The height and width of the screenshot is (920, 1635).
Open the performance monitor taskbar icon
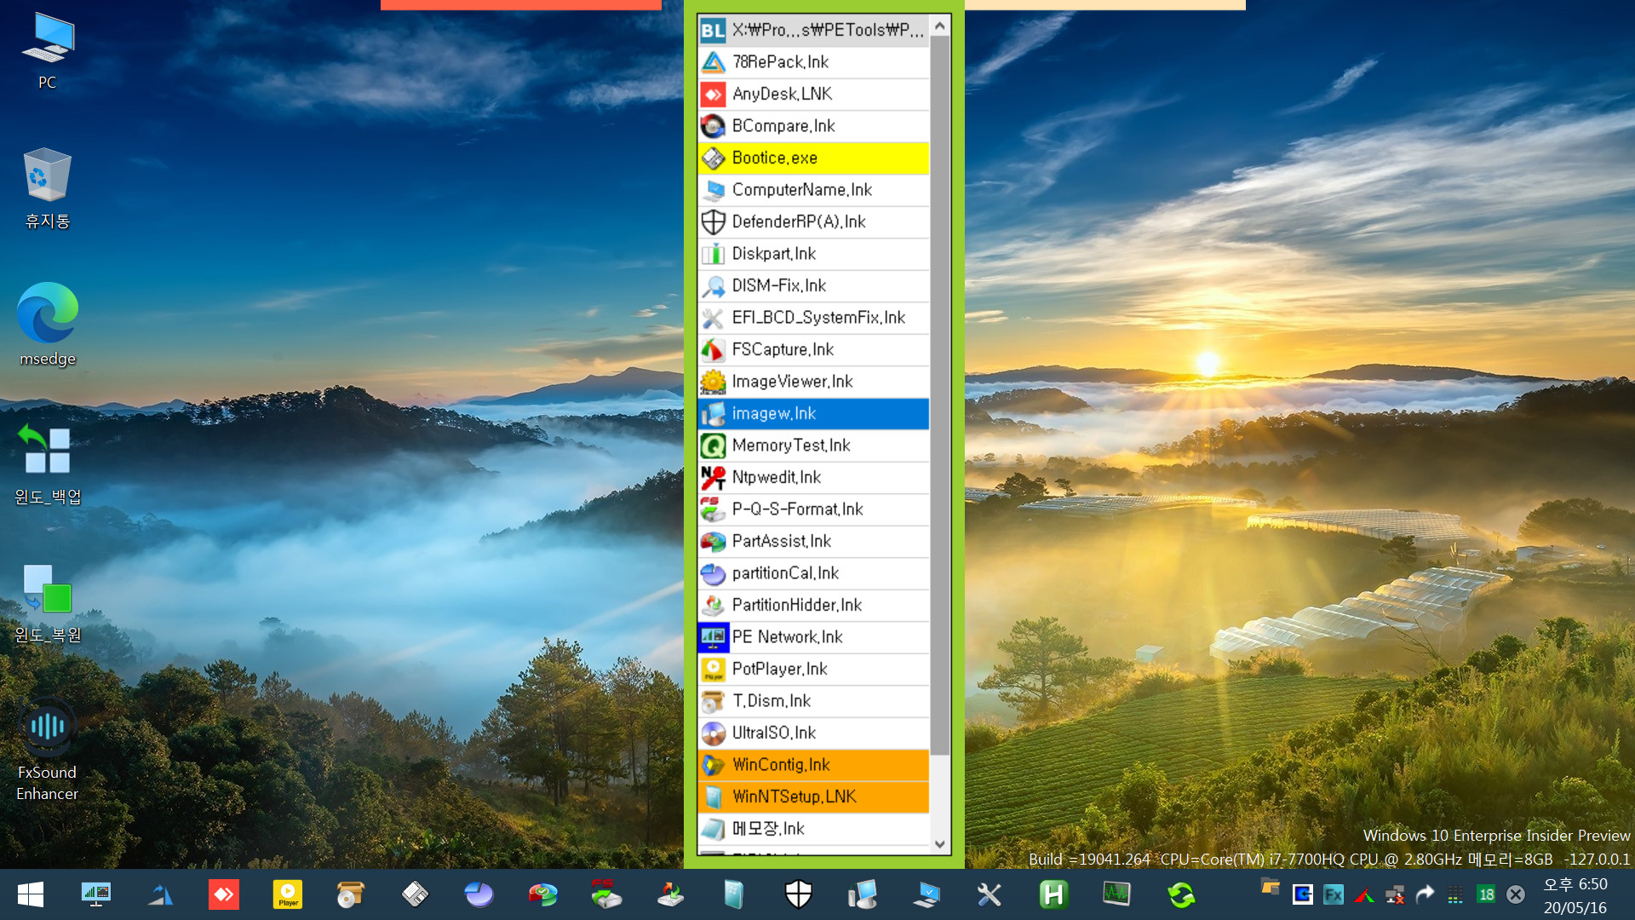pyautogui.click(x=1116, y=894)
